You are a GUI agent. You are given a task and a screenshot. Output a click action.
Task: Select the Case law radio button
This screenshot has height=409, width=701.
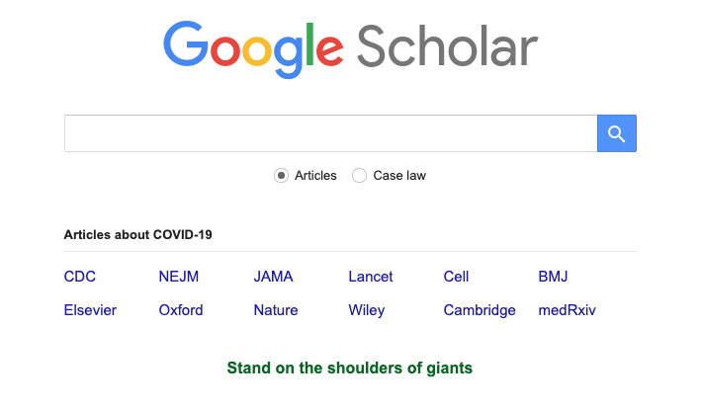[359, 176]
